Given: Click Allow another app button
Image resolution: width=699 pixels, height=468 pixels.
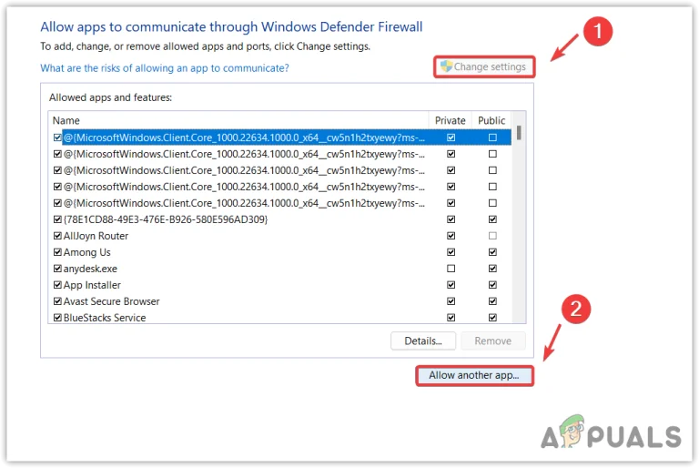Looking at the screenshot, I should tap(474, 375).
